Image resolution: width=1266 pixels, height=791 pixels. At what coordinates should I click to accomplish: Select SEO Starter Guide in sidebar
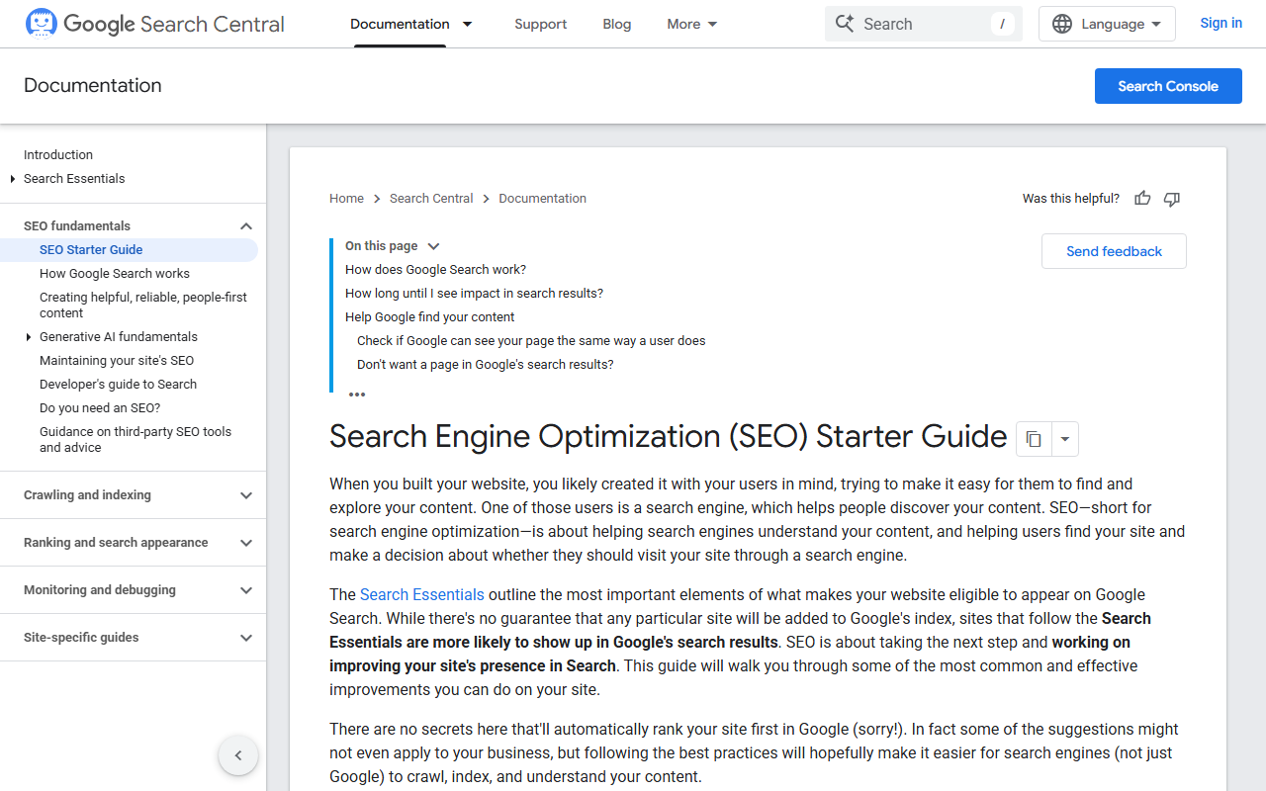[91, 250]
